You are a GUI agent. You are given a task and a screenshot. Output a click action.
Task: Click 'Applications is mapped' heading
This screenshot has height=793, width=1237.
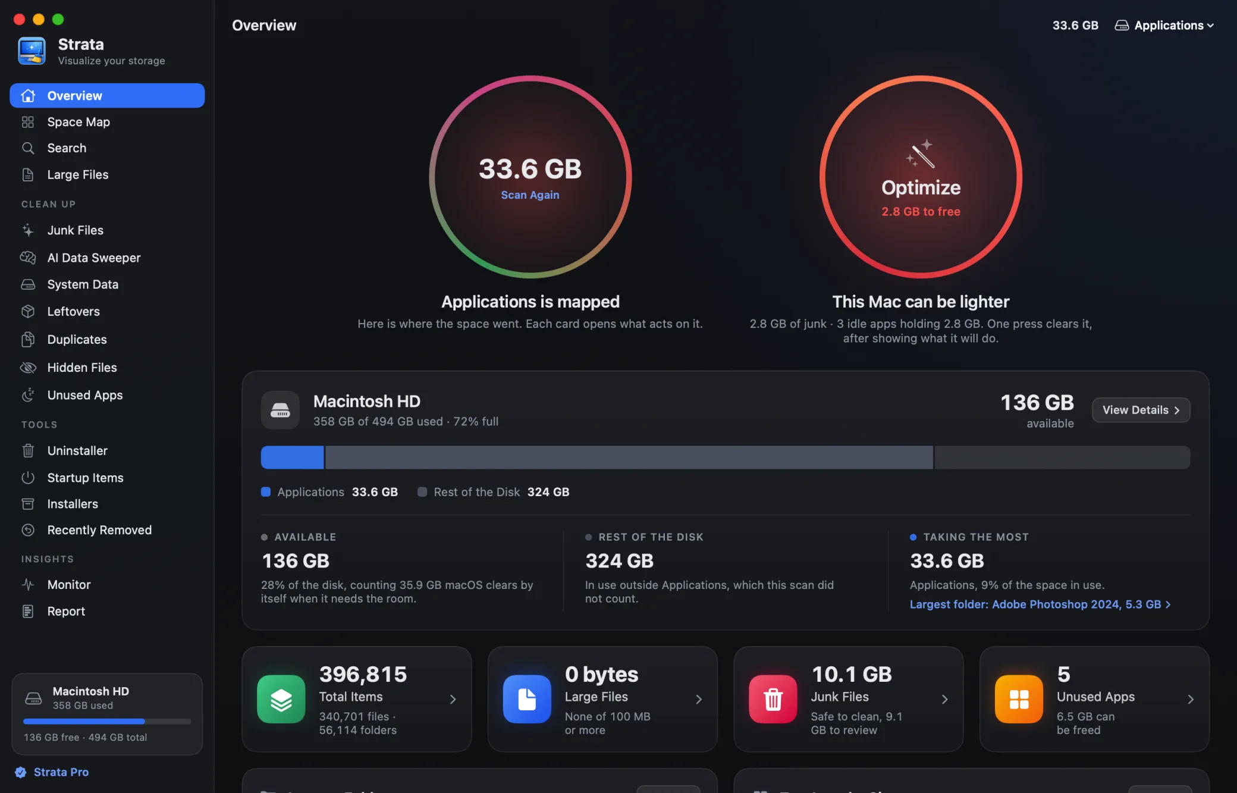tap(530, 302)
